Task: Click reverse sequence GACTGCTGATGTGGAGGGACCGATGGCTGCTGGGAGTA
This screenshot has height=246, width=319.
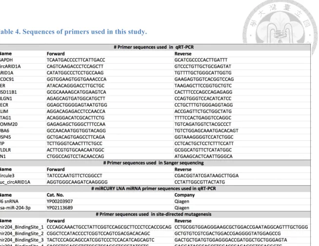Action: [x=231, y=240]
